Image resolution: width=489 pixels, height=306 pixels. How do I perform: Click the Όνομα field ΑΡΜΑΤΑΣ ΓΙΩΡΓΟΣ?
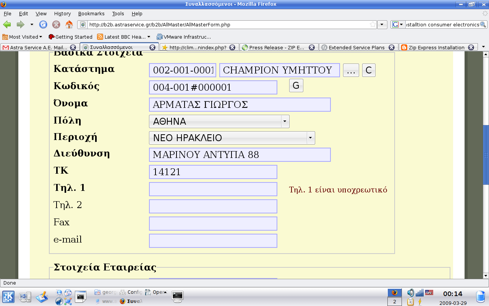click(240, 104)
